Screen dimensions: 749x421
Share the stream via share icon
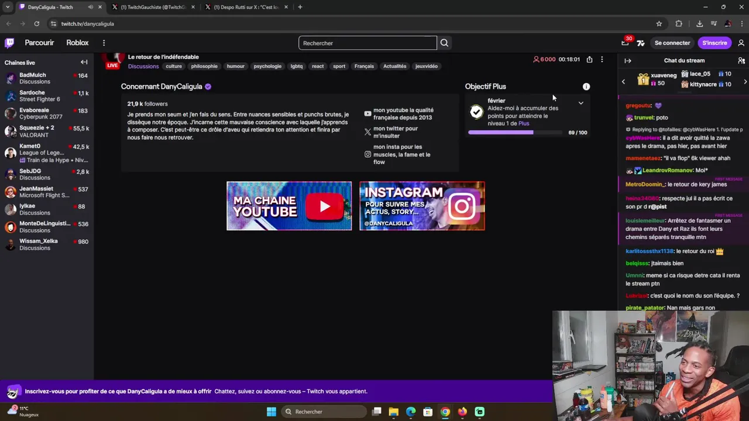[x=589, y=59]
